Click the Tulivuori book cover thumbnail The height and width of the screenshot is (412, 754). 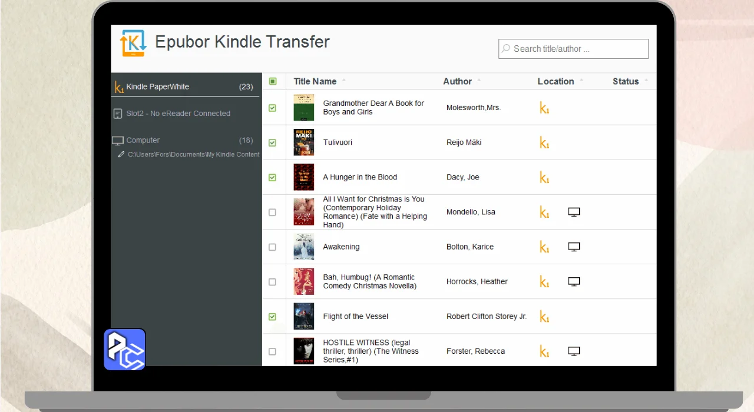[304, 142]
